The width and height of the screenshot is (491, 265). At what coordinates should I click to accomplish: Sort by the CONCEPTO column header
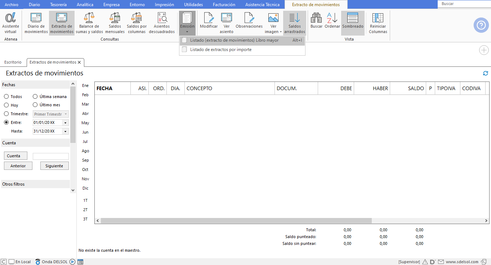tap(229, 88)
